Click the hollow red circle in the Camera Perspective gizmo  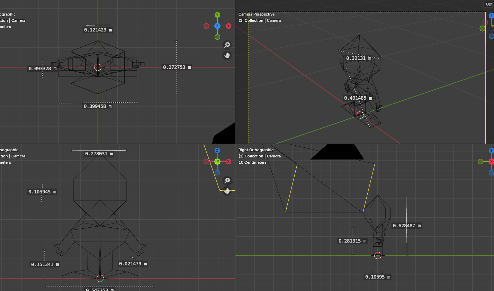coord(485,22)
